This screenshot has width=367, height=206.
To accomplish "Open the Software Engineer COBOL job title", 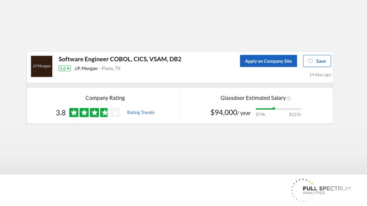I will [x=120, y=59].
